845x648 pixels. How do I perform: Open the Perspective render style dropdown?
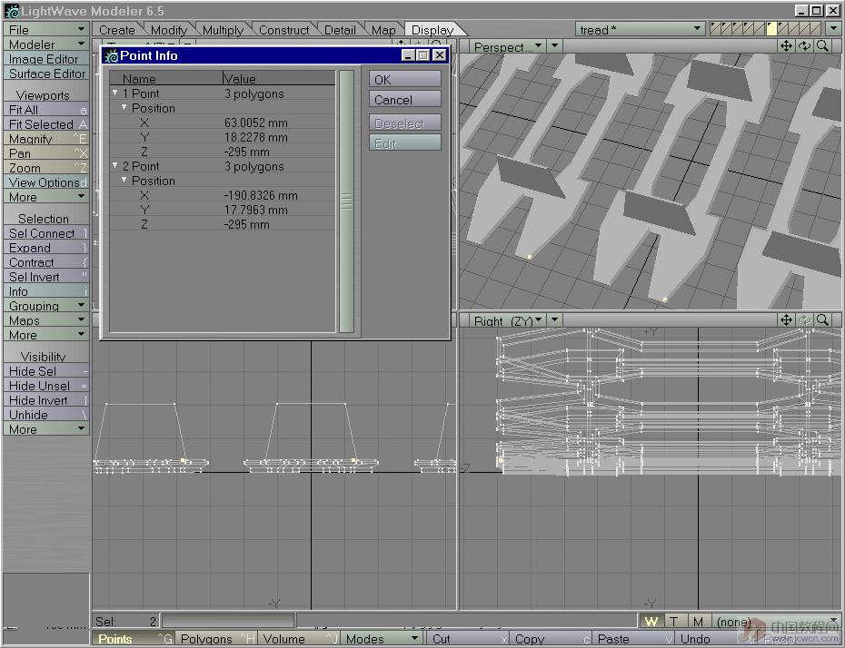click(x=555, y=46)
